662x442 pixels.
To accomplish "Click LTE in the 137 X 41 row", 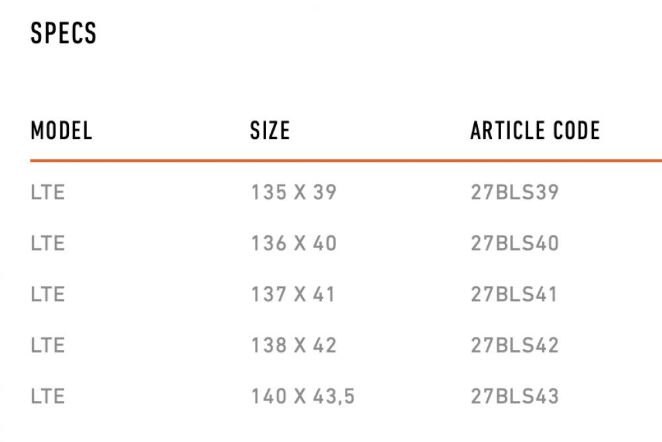I will click(x=48, y=294).
